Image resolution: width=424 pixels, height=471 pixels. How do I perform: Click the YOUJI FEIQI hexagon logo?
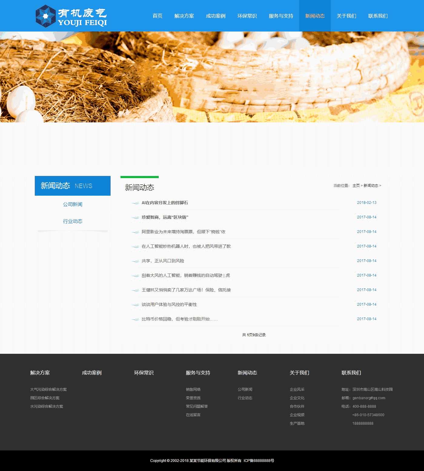click(x=46, y=16)
